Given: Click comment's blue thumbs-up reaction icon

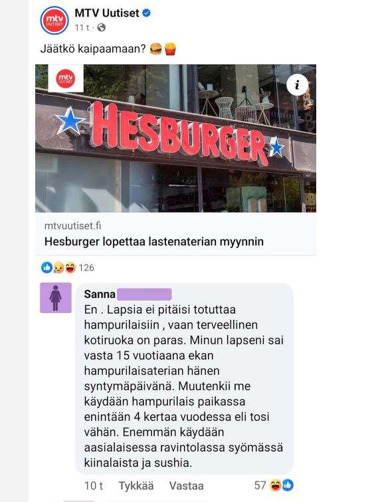Looking at the screenshot, I should click(x=288, y=485).
